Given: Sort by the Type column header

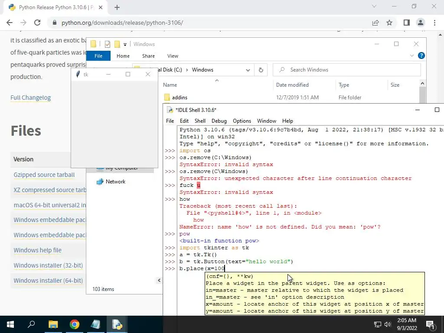Looking at the screenshot, I should click(344, 85).
